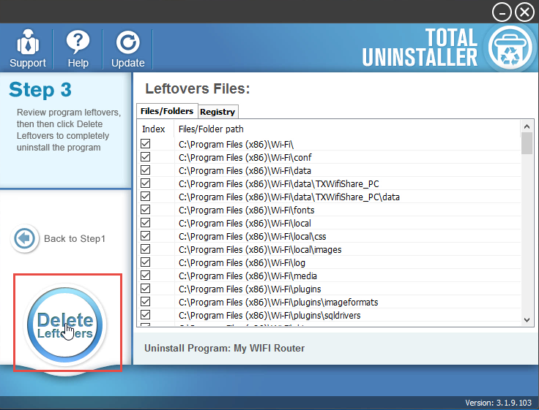Image resolution: width=539 pixels, height=410 pixels.
Task: Toggle checkbox for Wi-Fi\local\images row
Action: coord(146,249)
